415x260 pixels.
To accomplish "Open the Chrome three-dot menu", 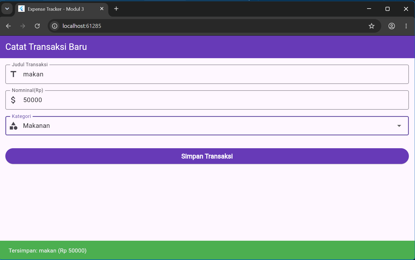I will 406,26.
